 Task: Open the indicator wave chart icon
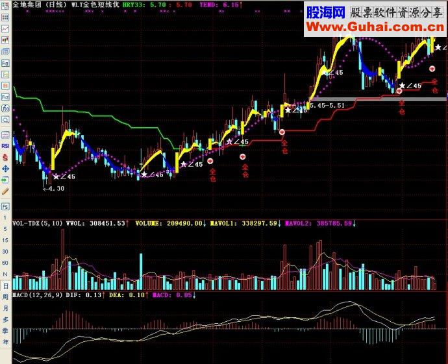coord(5,134)
